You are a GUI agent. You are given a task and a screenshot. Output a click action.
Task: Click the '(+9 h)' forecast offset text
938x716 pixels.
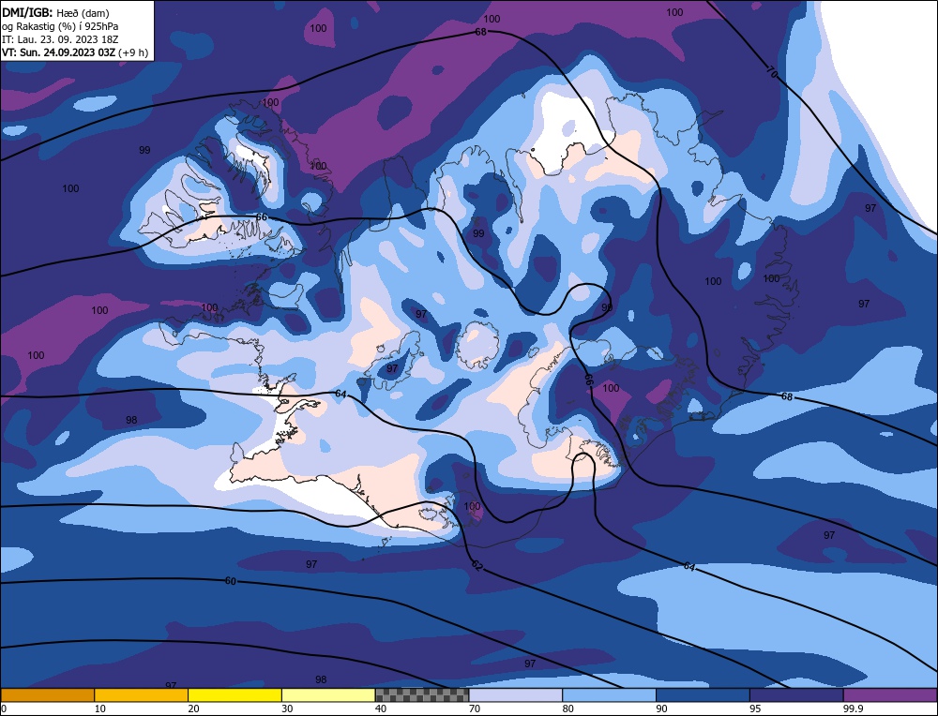click(x=133, y=52)
